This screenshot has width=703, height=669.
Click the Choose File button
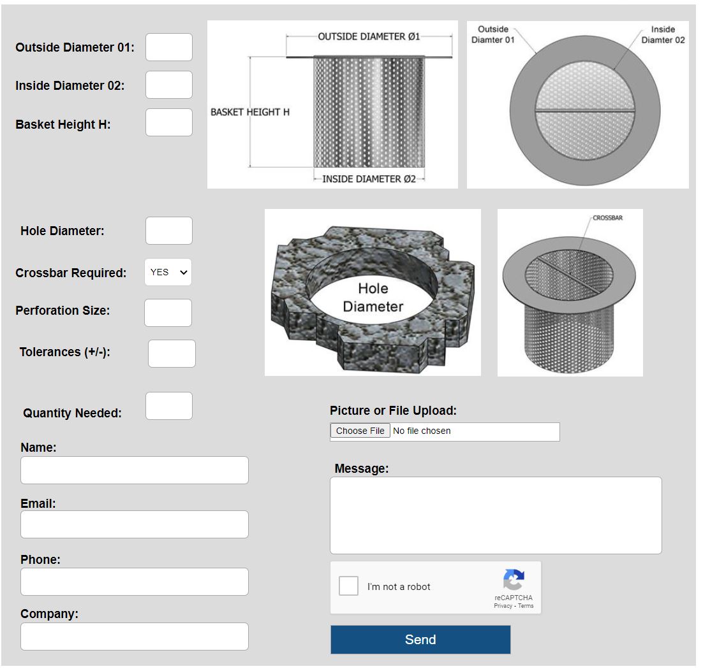click(x=360, y=431)
